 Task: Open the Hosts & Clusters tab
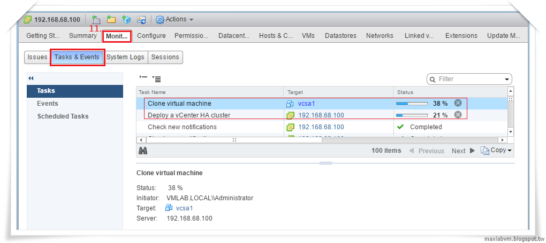276,35
